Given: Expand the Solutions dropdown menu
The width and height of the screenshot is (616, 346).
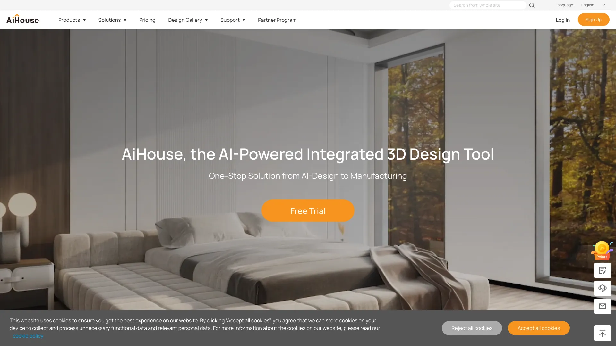Looking at the screenshot, I should [x=112, y=20].
